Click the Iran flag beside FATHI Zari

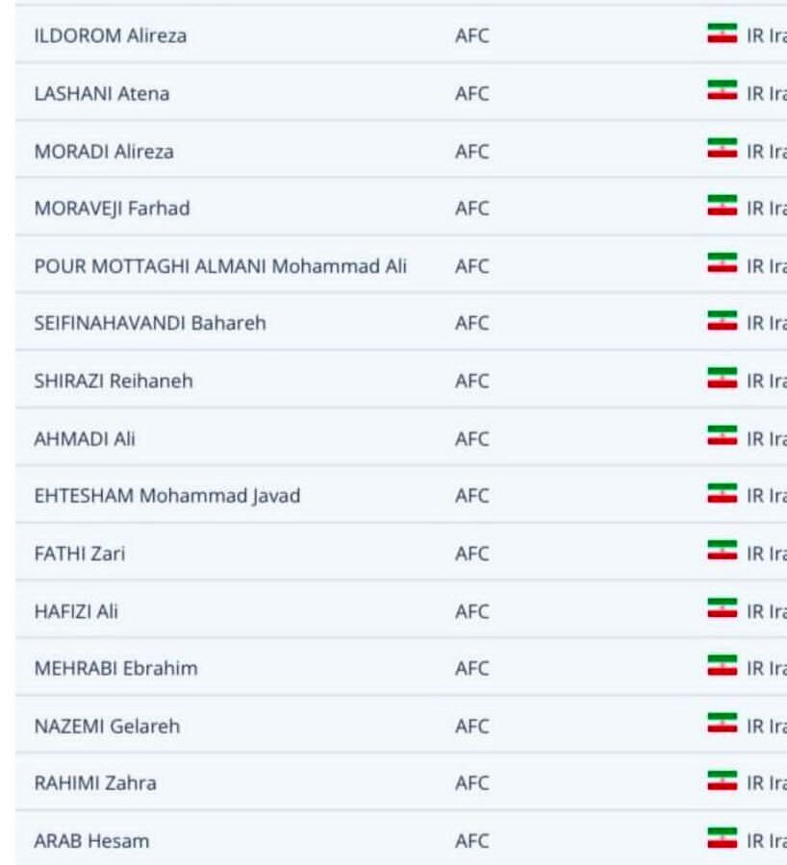[x=722, y=551]
